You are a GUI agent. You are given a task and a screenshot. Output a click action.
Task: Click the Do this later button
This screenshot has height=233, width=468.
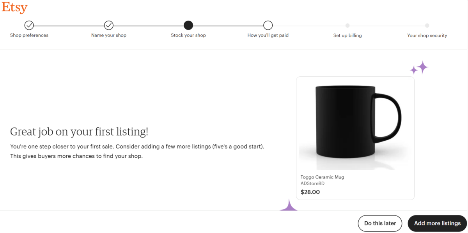coord(380,223)
